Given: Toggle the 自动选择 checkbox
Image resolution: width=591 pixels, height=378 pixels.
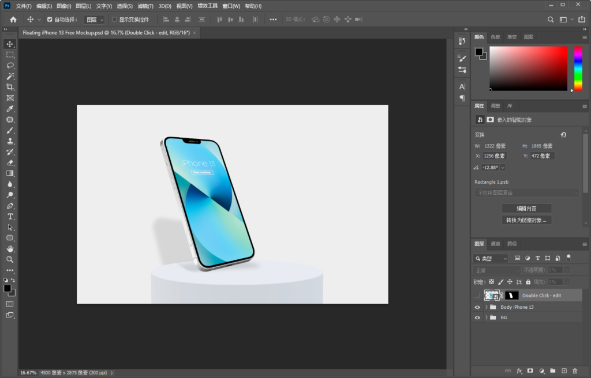Looking at the screenshot, I should click(50, 20).
